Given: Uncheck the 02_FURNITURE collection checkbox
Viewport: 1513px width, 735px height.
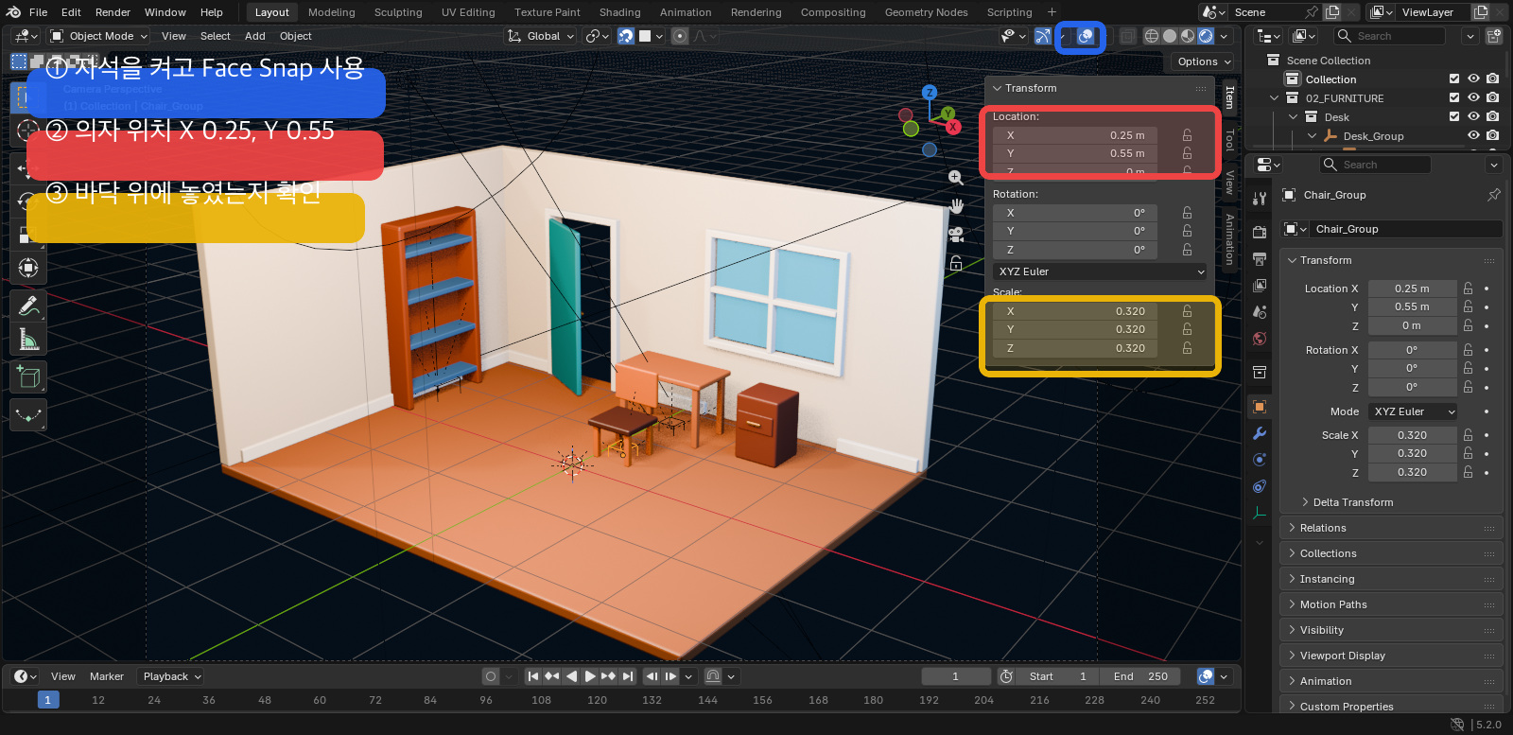Looking at the screenshot, I should tap(1454, 97).
